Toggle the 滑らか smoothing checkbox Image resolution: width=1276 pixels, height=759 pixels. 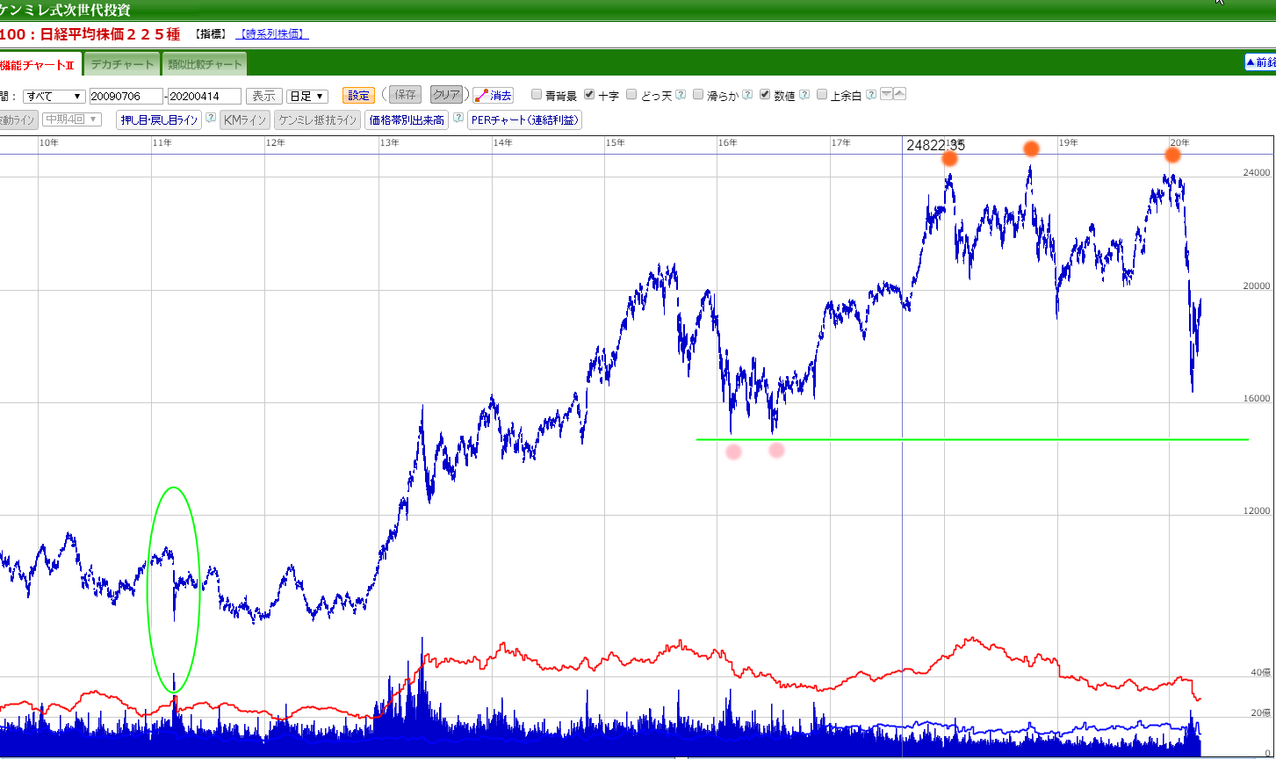tap(698, 95)
